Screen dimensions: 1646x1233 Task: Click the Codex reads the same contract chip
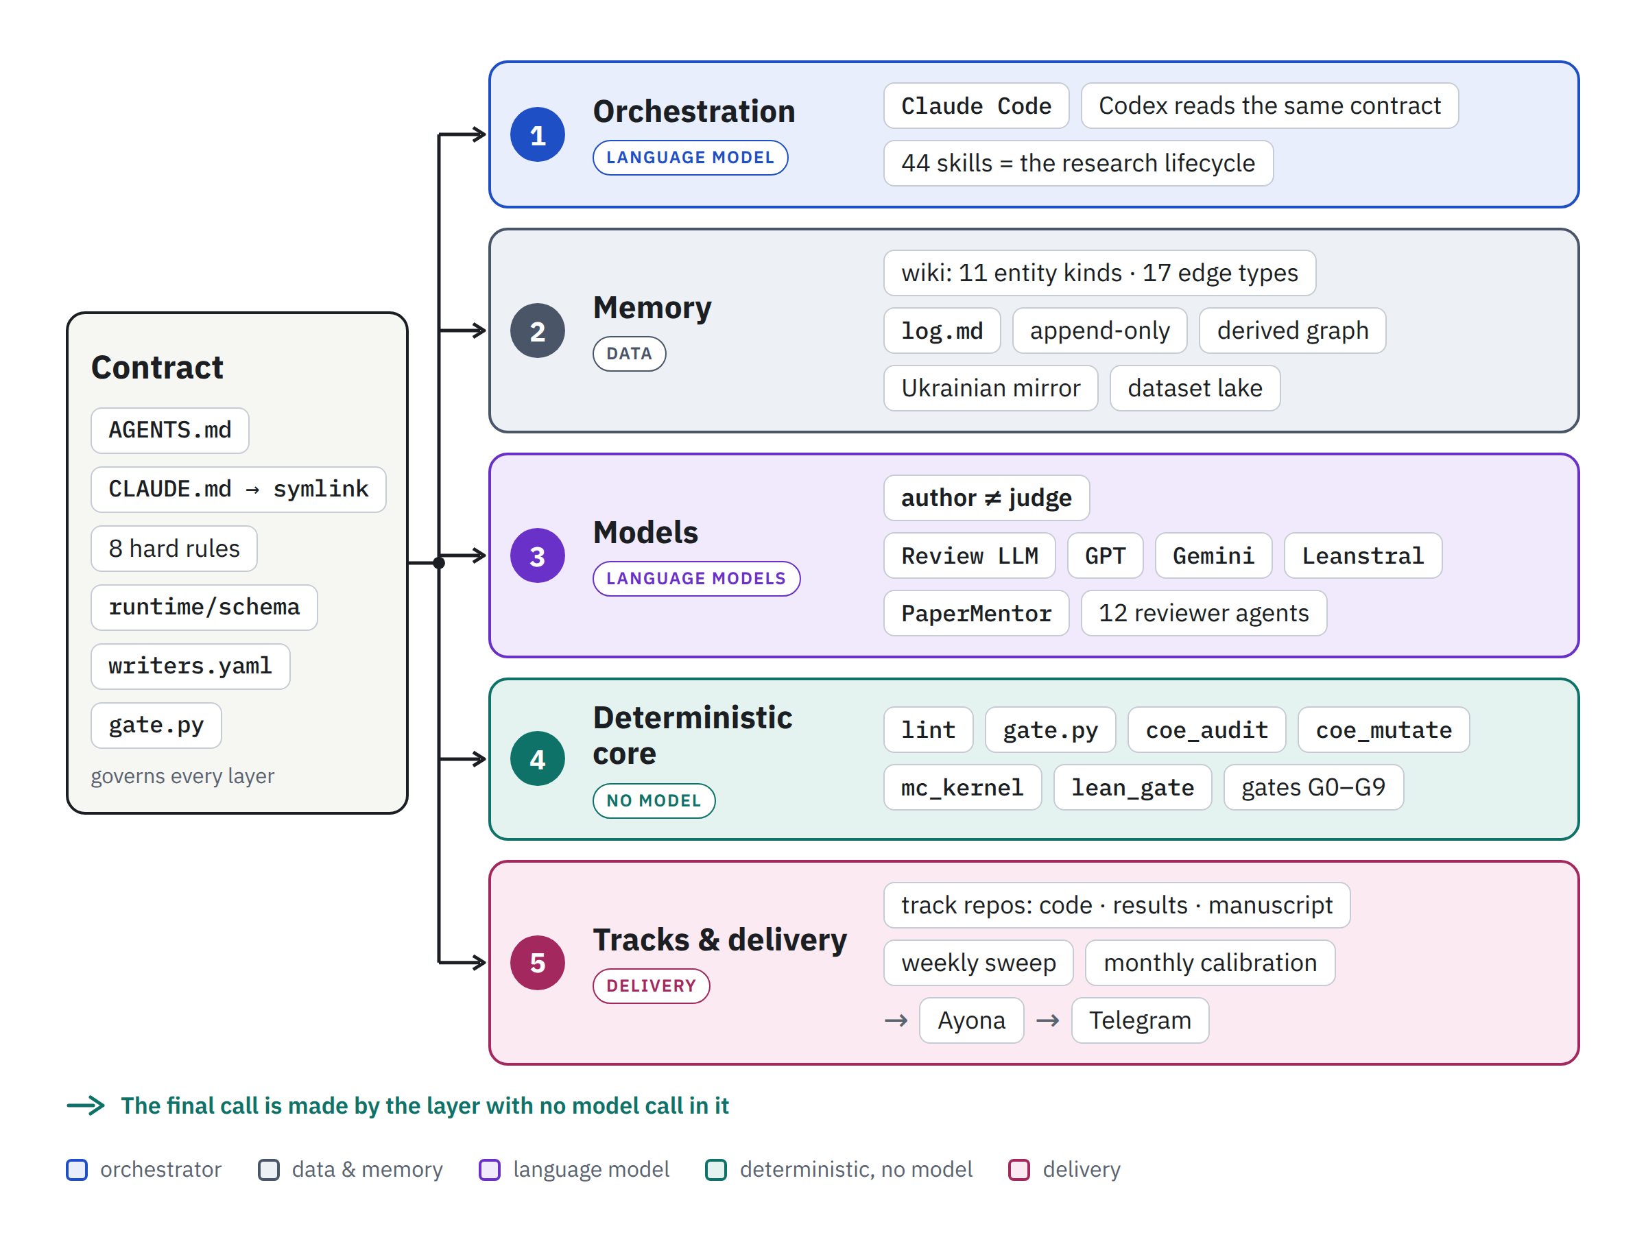(1270, 106)
